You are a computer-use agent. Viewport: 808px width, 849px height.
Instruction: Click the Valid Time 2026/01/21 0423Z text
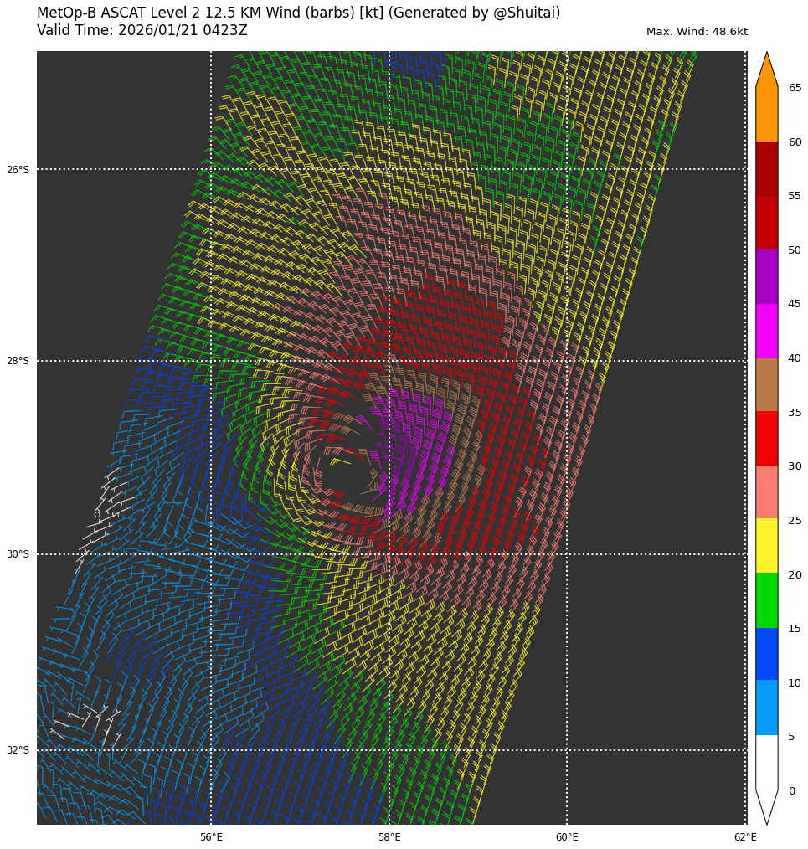(142, 31)
